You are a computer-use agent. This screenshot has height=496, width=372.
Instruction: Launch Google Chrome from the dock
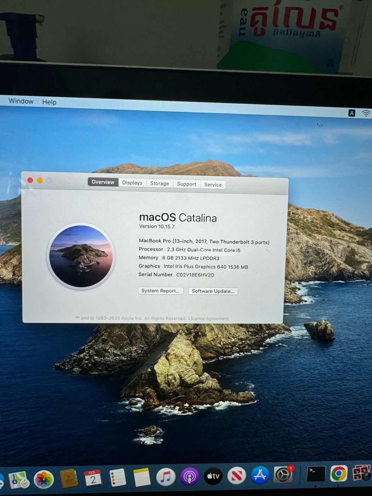pos(339,473)
